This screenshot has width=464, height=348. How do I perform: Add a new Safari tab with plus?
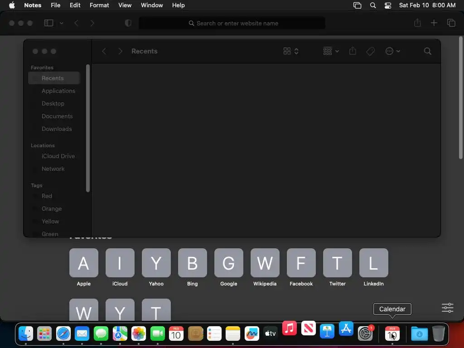(x=434, y=23)
